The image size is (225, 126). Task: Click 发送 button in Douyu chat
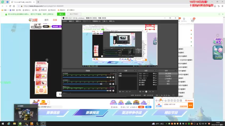pyautogui.click(x=190, y=106)
